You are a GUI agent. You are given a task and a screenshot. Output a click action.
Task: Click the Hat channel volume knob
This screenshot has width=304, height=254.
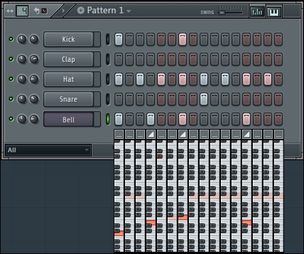click(x=34, y=79)
